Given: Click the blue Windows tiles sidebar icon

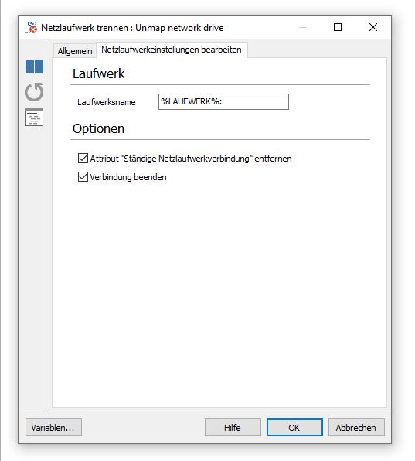Looking at the screenshot, I should point(34,67).
